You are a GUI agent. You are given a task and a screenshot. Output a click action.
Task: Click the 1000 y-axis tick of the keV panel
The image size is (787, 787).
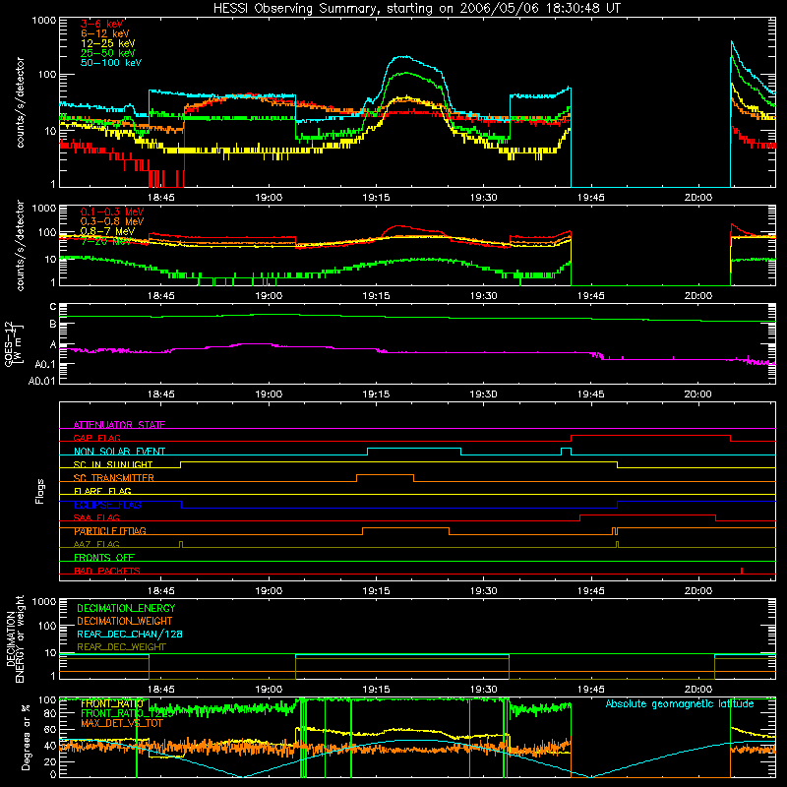43,21
